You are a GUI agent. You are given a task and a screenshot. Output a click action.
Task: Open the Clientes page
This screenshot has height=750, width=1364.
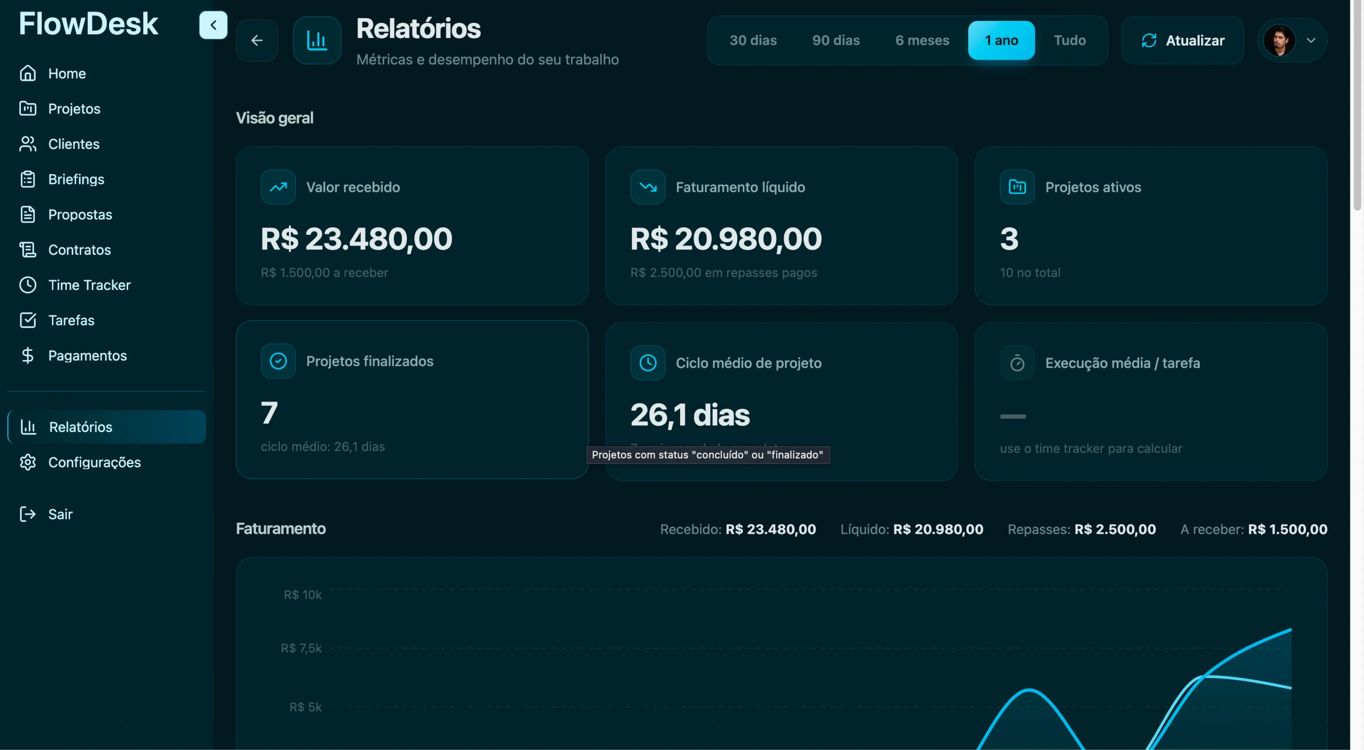[x=106, y=143]
